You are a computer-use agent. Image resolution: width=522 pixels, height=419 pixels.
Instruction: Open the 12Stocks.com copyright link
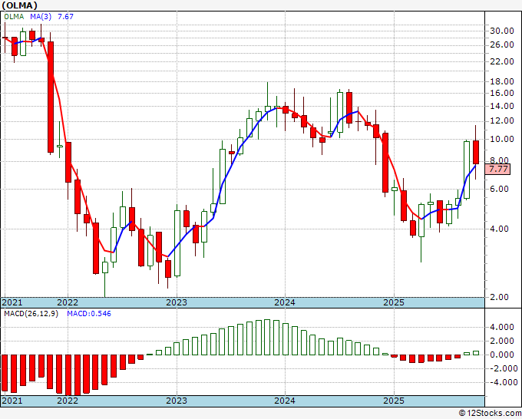pyautogui.click(x=490, y=413)
